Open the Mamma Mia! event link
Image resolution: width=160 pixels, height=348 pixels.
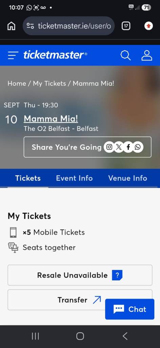(51, 119)
